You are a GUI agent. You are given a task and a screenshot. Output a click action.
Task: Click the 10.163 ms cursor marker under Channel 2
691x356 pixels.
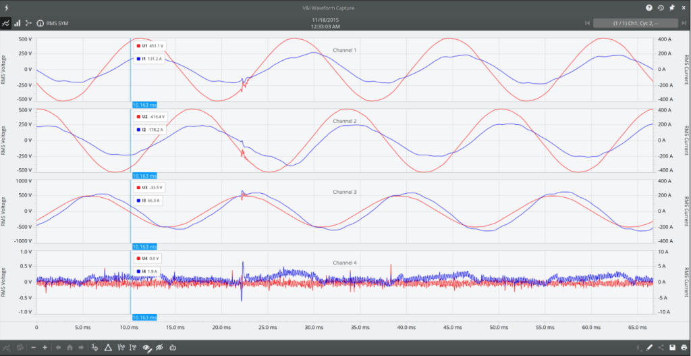(x=144, y=176)
